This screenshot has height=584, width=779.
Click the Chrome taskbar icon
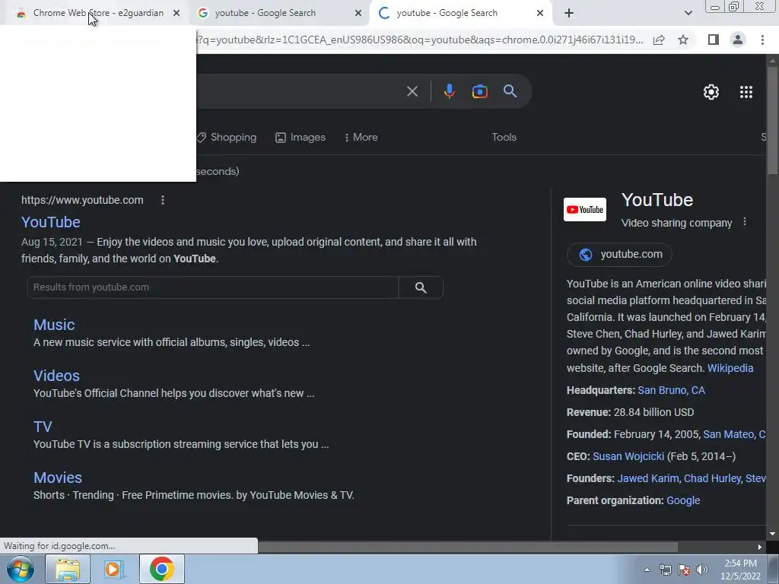pyautogui.click(x=161, y=569)
